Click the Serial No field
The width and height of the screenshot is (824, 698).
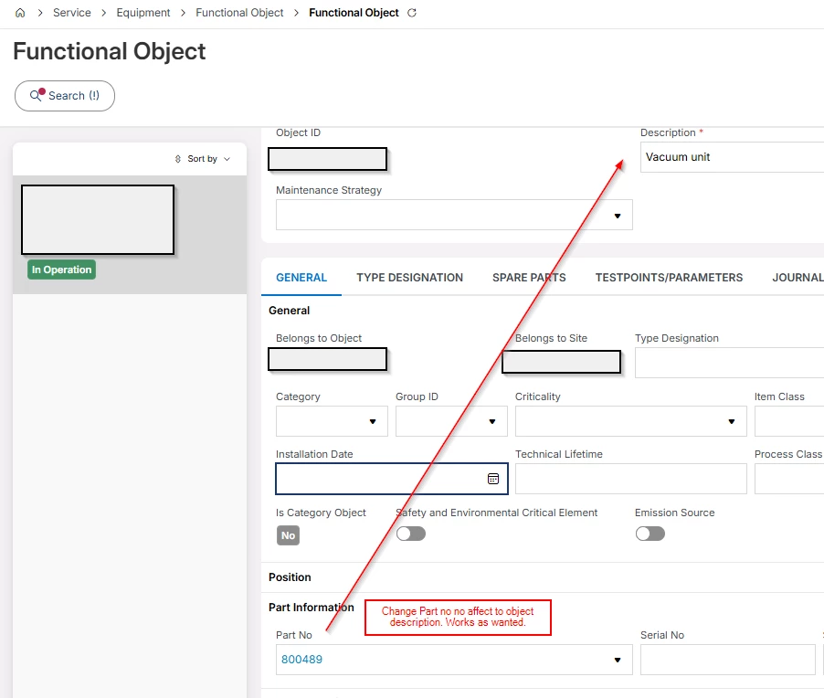[x=728, y=660]
